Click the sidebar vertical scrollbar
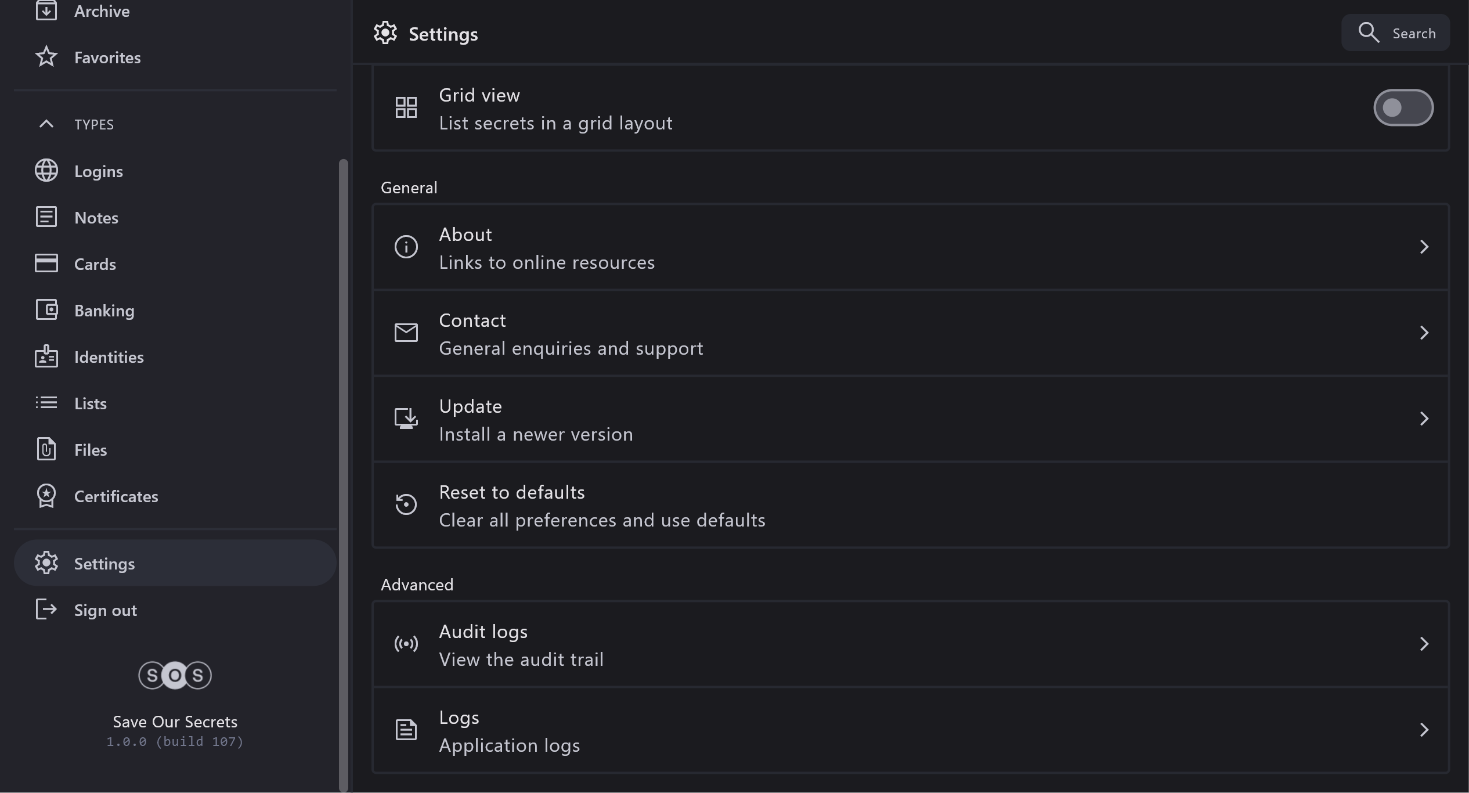Image resolution: width=1469 pixels, height=793 pixels. (x=343, y=464)
